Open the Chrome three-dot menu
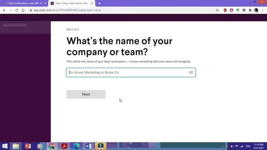 point(263,10)
